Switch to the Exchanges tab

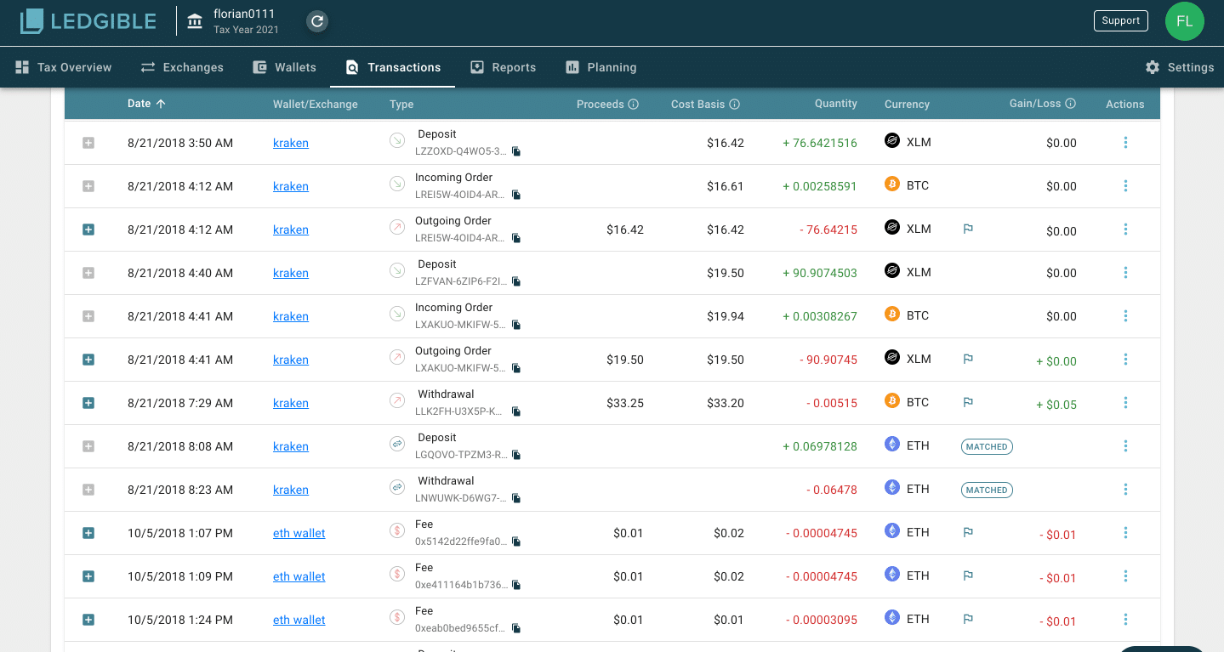182,67
